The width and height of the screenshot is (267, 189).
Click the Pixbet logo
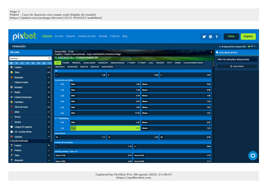click(25, 36)
